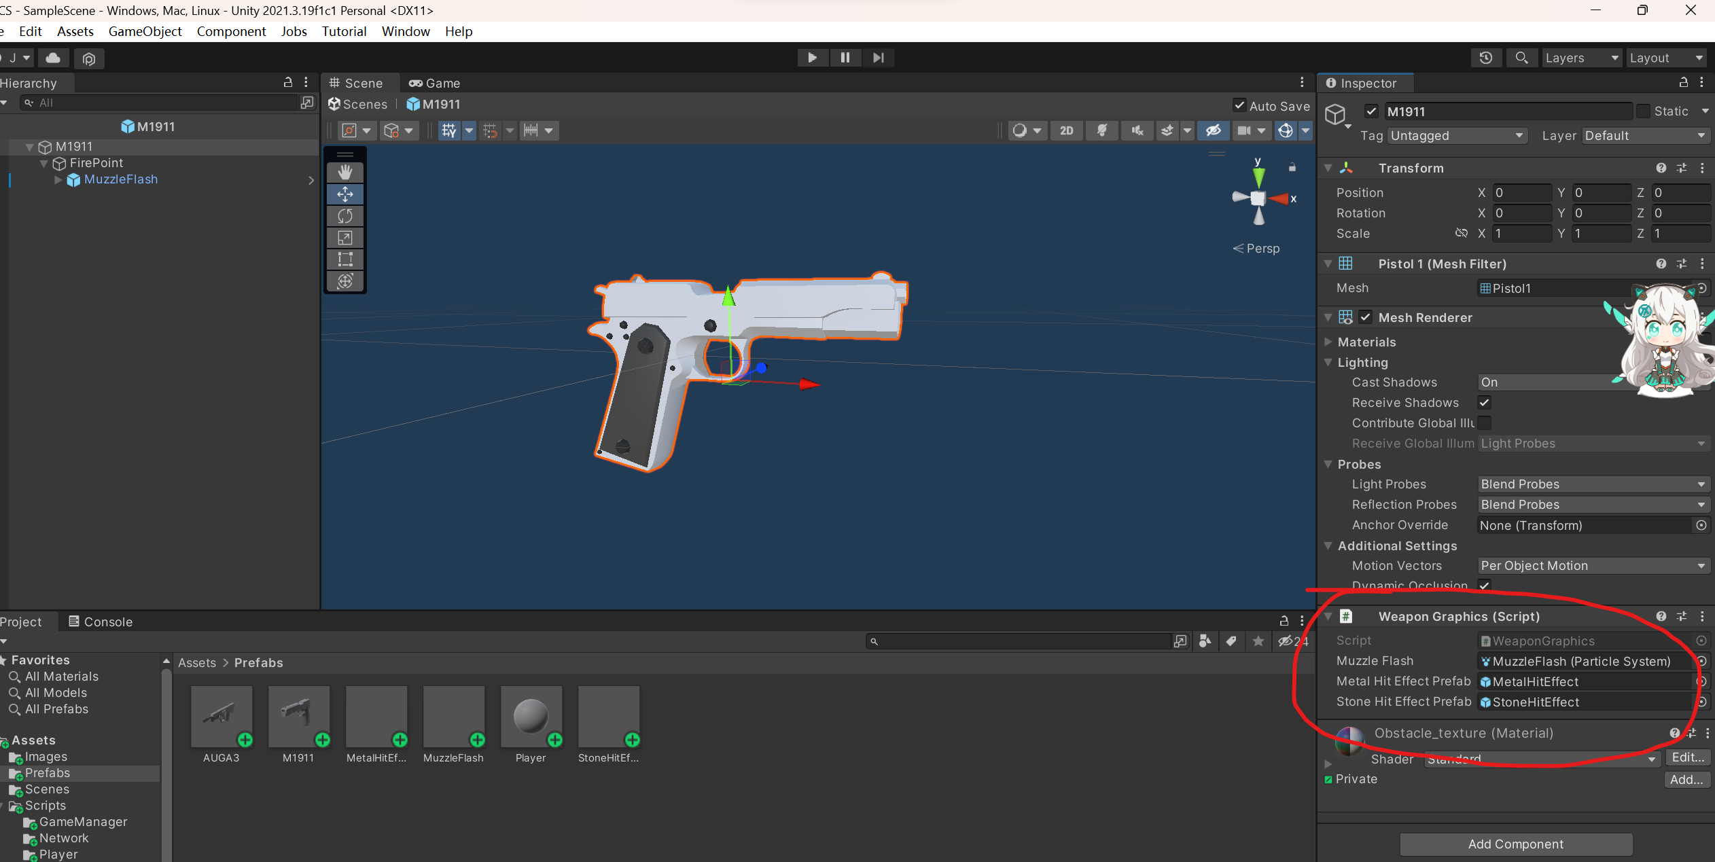This screenshot has height=862, width=1715.
Task: Click the Play button
Action: pos(812,58)
